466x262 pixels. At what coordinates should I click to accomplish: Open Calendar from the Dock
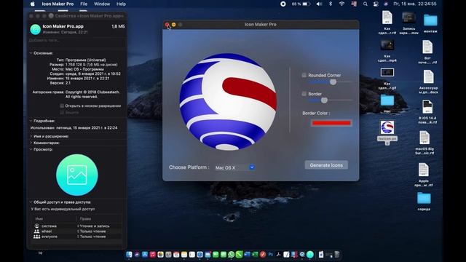[176, 254]
